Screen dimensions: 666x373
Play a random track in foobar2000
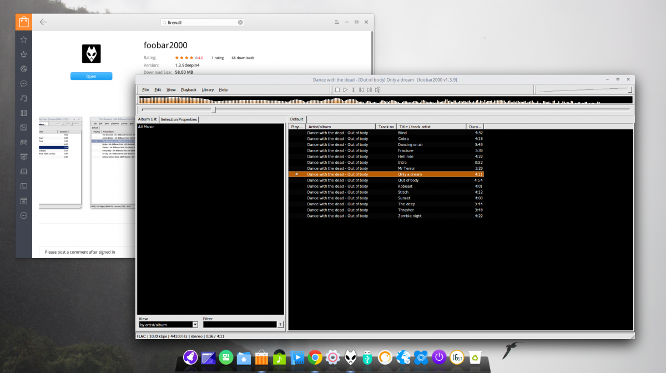tap(377, 90)
